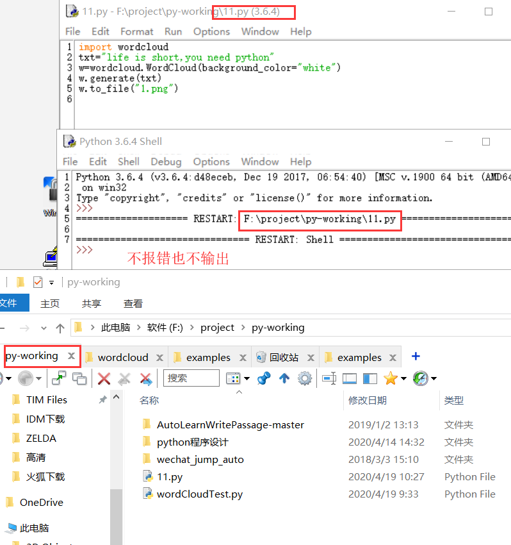Click project in the address breadcrumb
Viewport: 511px width, 545px height.
click(217, 327)
